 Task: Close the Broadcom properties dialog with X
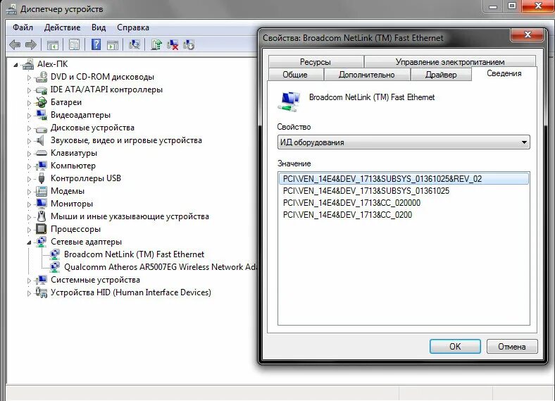[528, 35]
